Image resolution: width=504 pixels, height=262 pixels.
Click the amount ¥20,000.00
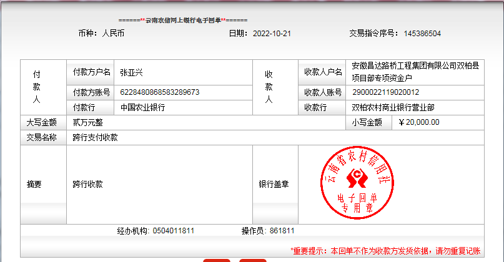[418, 122]
